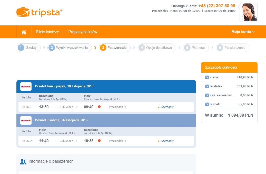Click Iberia logo on Powrót header

point(26,121)
